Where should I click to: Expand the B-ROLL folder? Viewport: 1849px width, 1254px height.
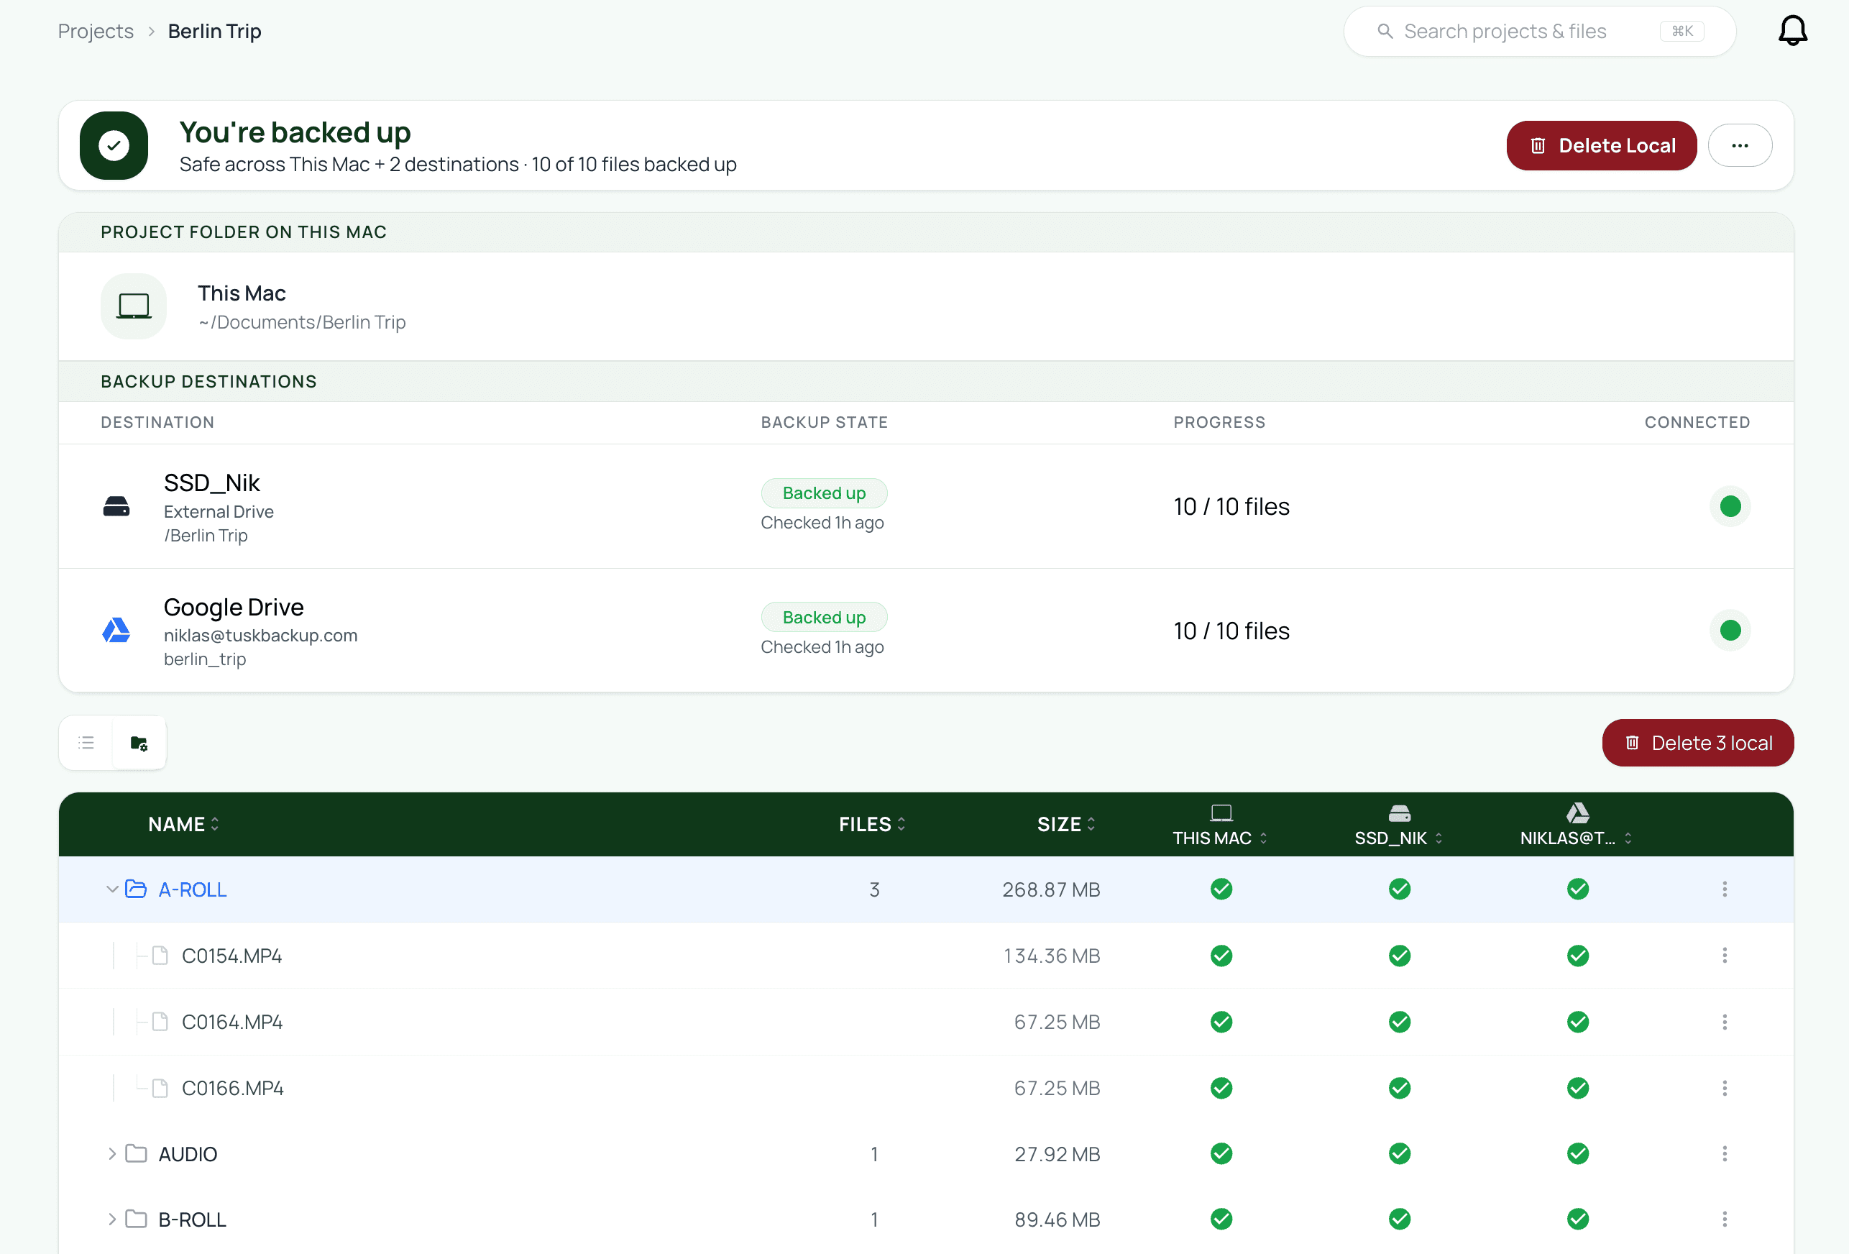pyautogui.click(x=112, y=1219)
